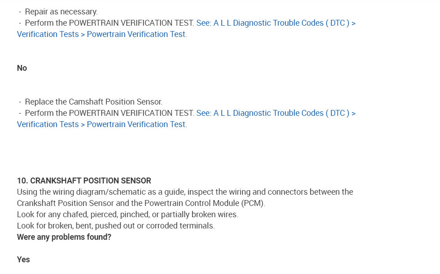Click the "Look for any chafed, pierced" line
The height and width of the screenshot is (274, 440).
pos(68,215)
